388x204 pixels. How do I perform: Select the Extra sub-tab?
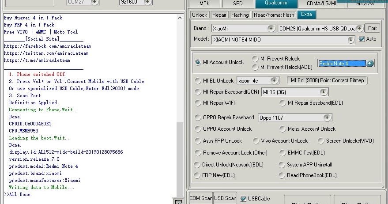click(306, 15)
